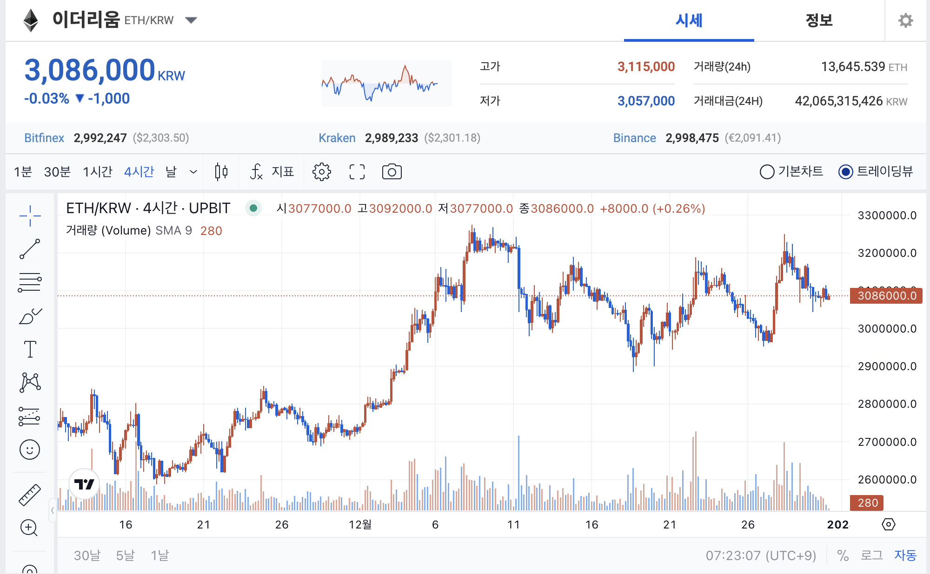Open the ETH/KRW market dropdown arrow
This screenshot has width=930, height=574.
(191, 20)
